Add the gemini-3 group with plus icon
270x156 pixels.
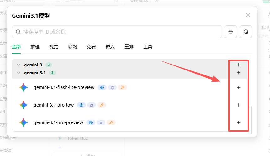click(239, 65)
